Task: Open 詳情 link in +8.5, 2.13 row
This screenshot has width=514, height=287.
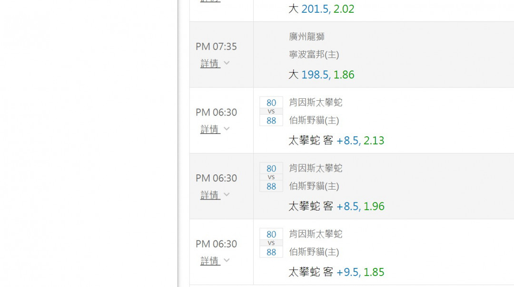Action: (210, 129)
